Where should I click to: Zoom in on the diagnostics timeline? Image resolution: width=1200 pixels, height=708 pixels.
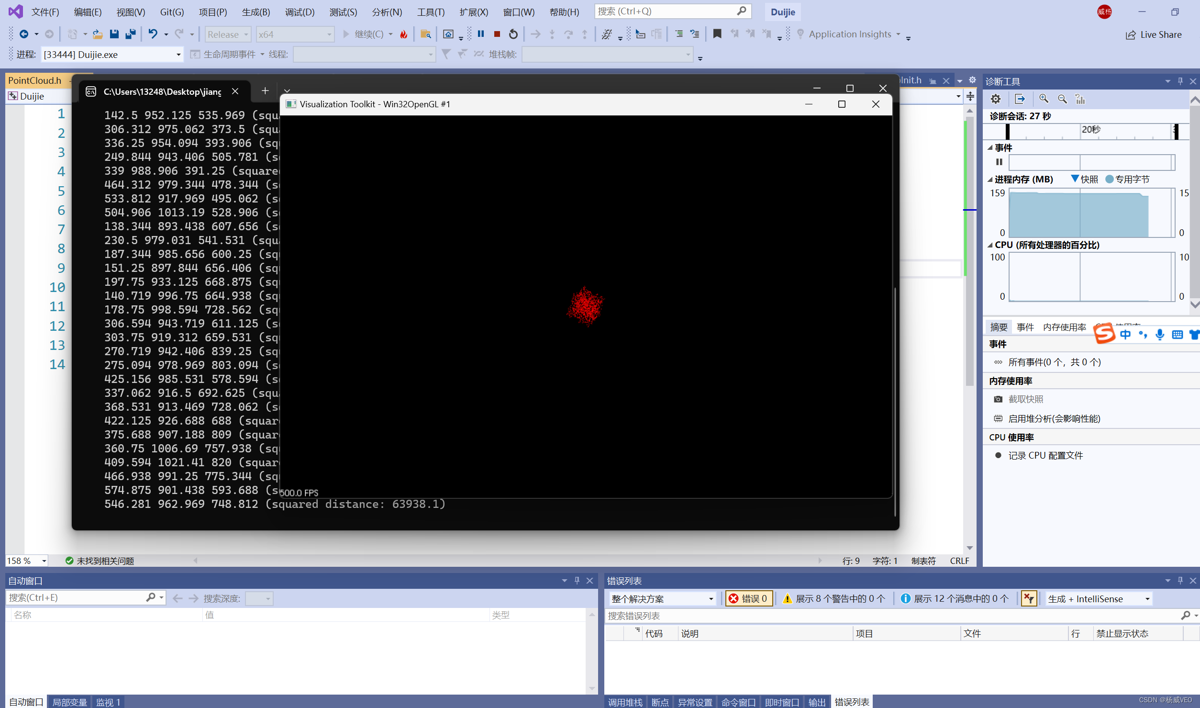coord(1044,99)
